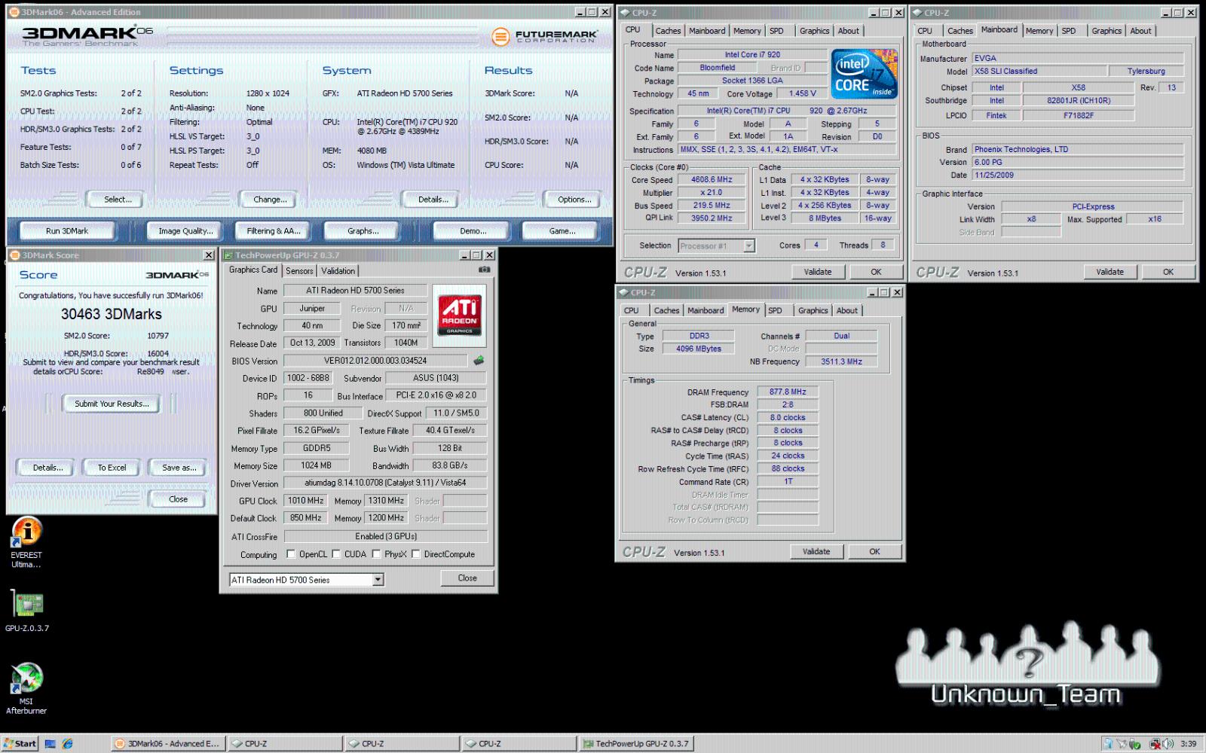Click TechPowerUp GPU-Z taskbar button
This screenshot has width=1206, height=753.
635,743
